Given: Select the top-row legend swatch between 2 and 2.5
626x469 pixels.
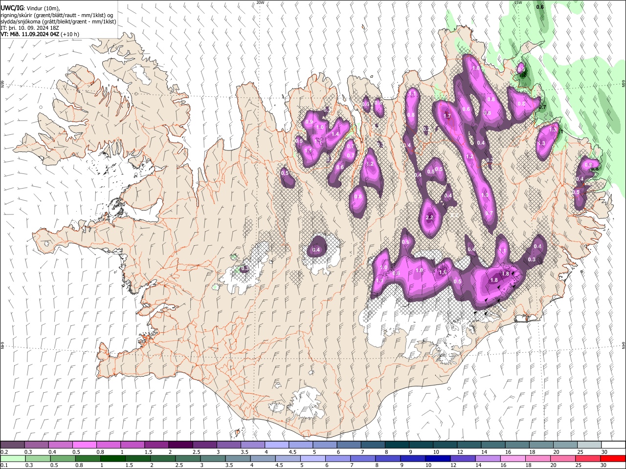Looking at the screenshot, I should coord(180,445).
